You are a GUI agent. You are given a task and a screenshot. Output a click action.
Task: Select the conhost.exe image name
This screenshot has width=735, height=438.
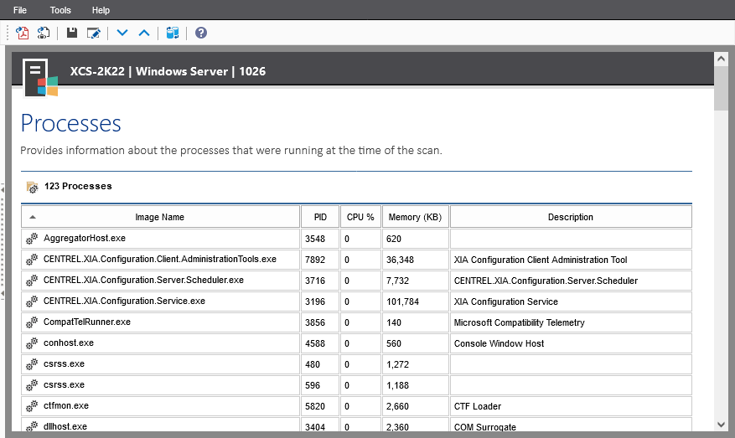pos(69,343)
